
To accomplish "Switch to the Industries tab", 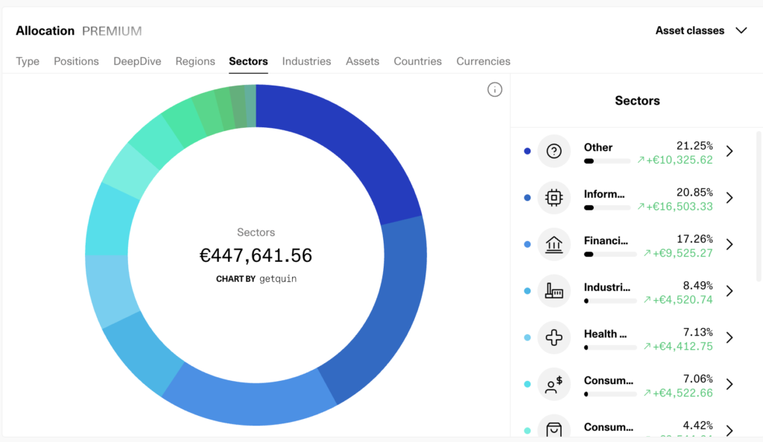I will click(306, 61).
